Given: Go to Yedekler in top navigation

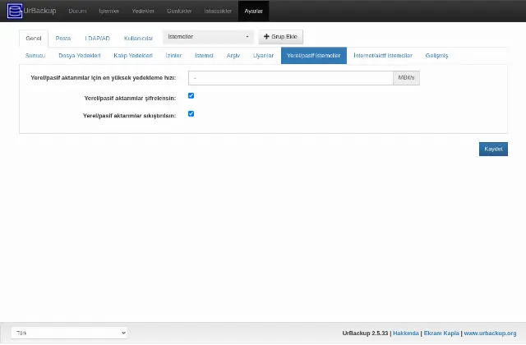Looking at the screenshot, I should [143, 11].
